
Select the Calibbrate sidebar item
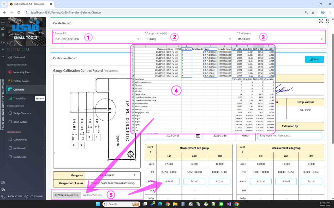click(x=26, y=89)
